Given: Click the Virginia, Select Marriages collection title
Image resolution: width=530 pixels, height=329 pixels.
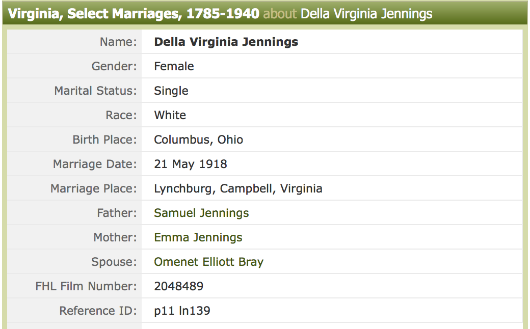Looking at the screenshot, I should (x=134, y=13).
